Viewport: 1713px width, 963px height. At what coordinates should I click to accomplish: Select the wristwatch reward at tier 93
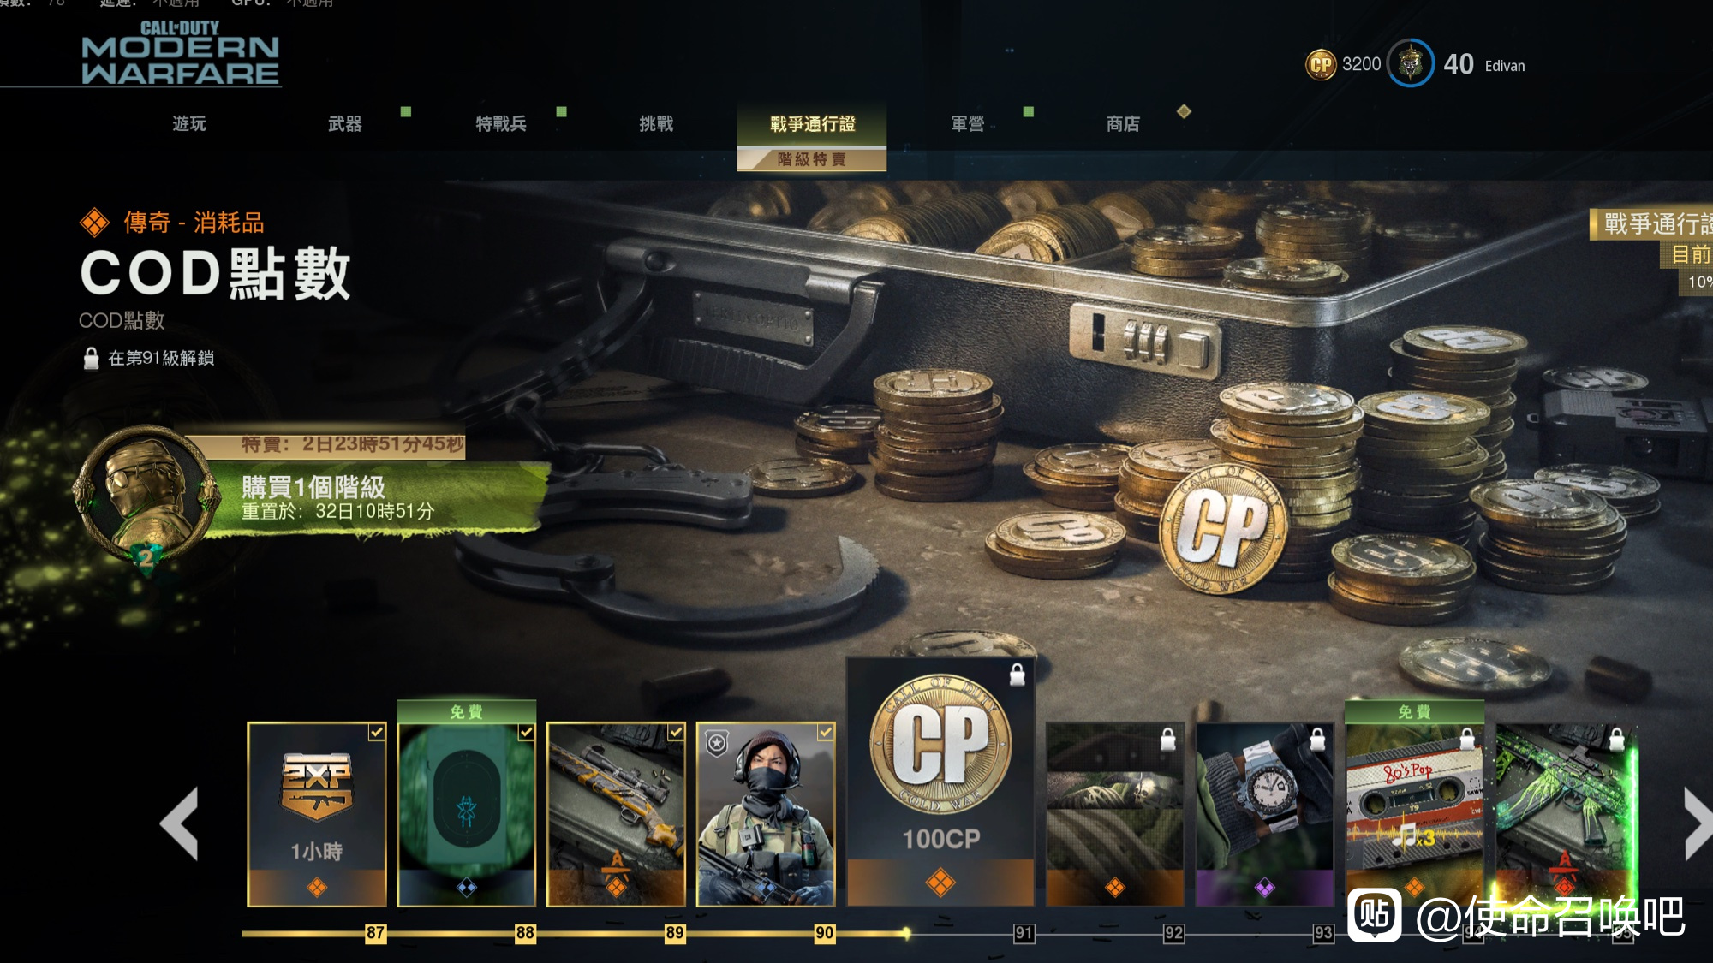[x=1264, y=814]
